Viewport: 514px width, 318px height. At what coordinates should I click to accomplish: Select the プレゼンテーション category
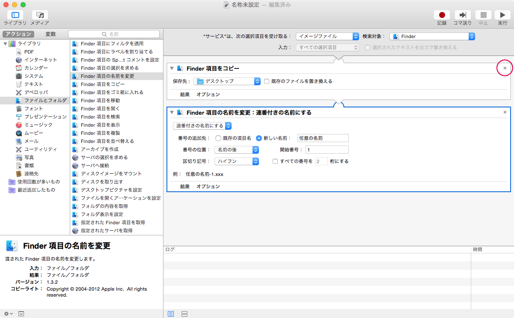click(45, 117)
